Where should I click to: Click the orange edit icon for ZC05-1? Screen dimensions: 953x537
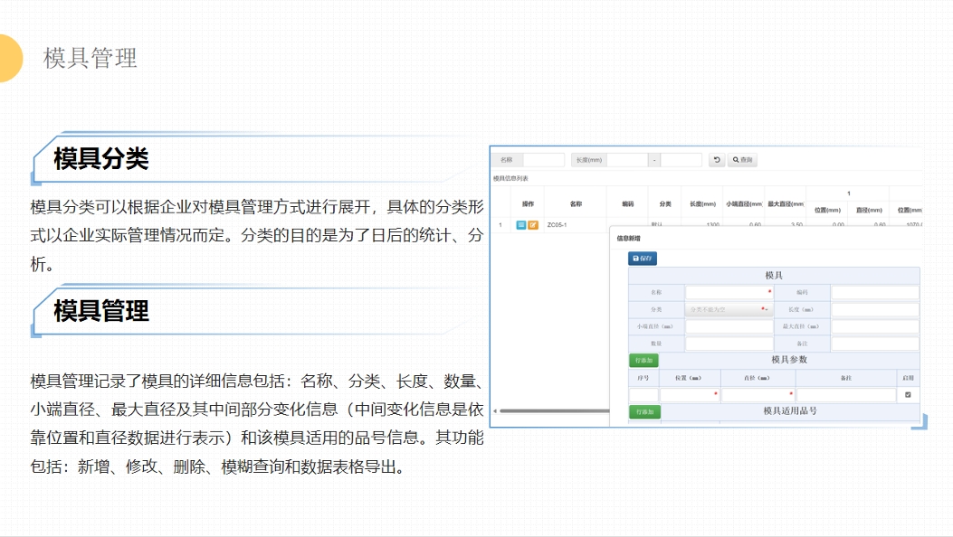click(x=533, y=223)
